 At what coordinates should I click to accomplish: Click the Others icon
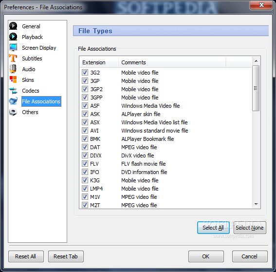13,112
